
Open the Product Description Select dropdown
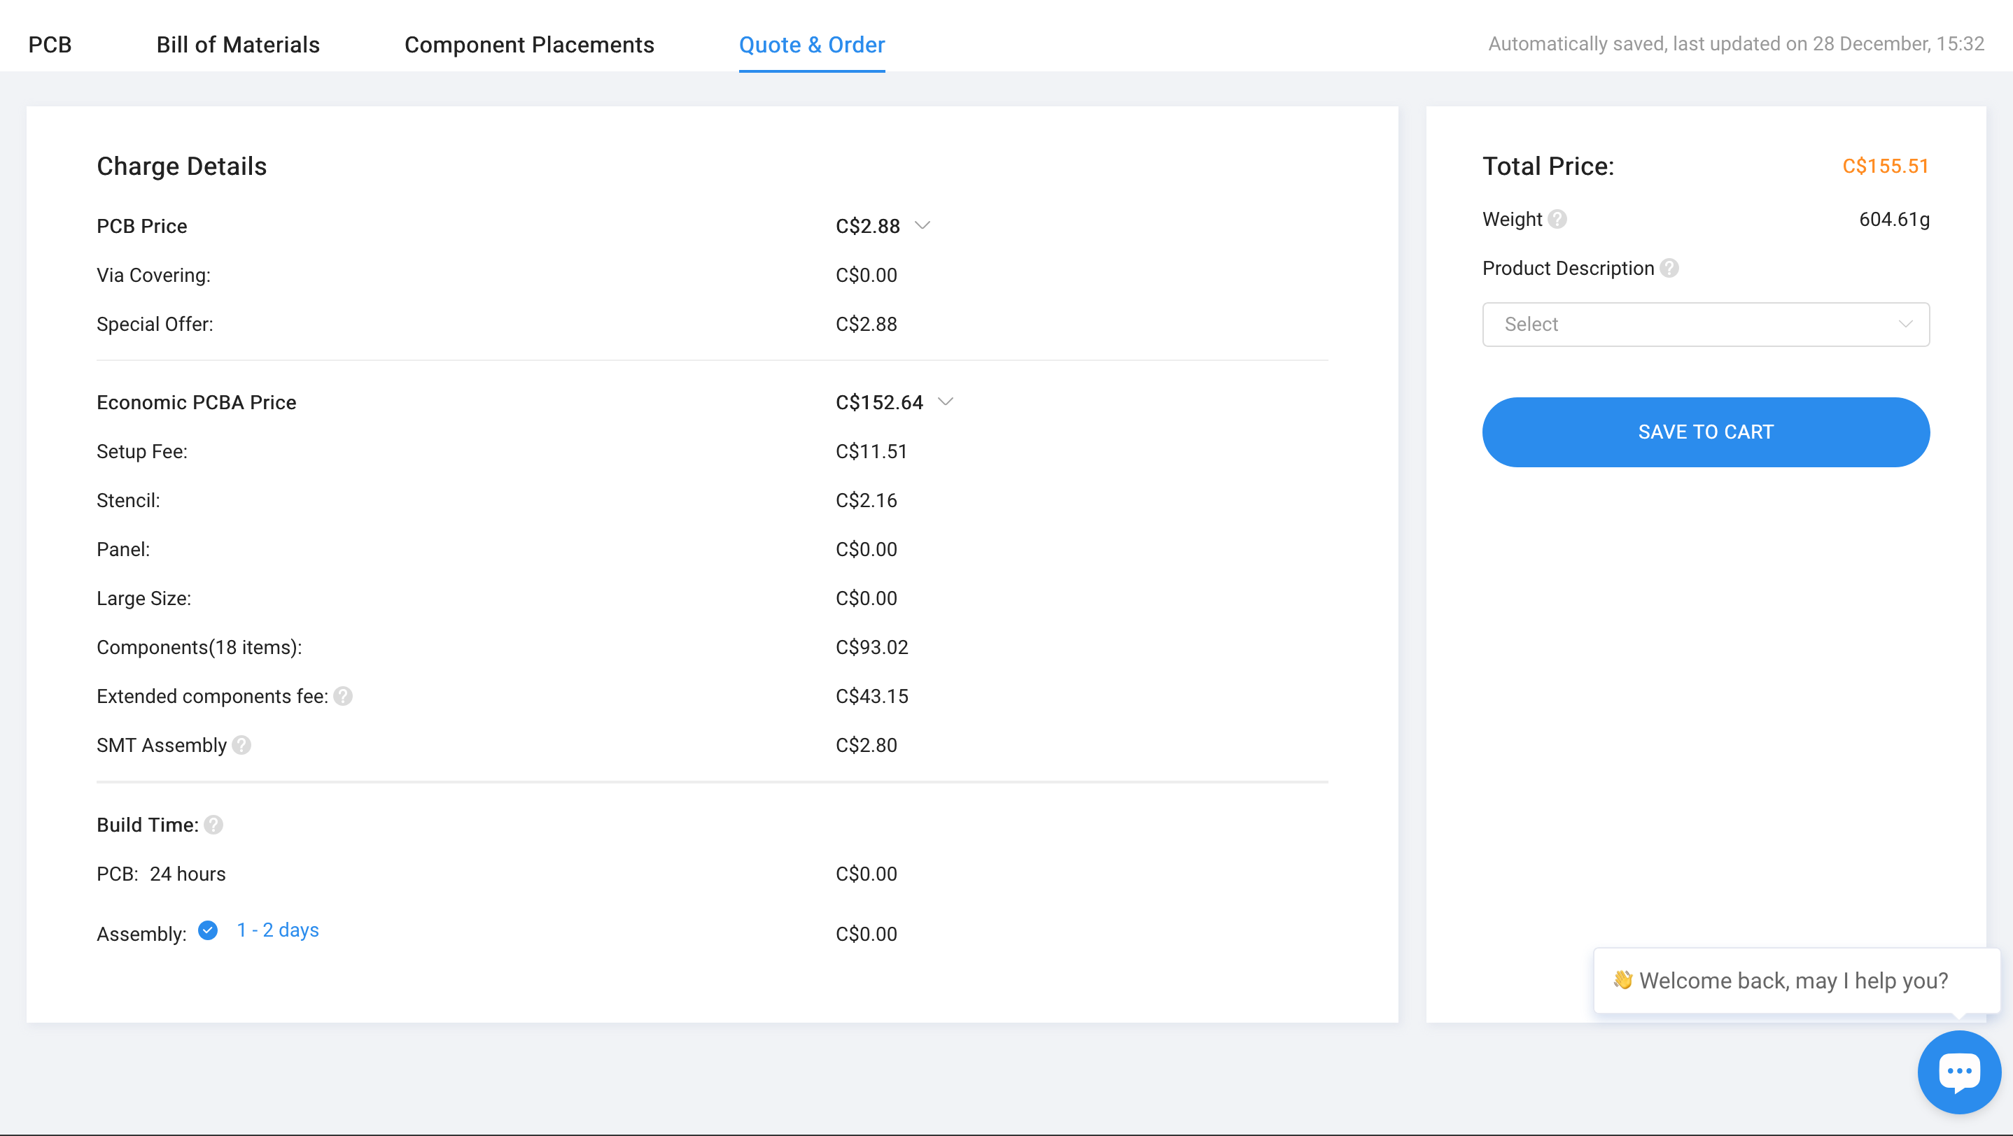(1705, 325)
